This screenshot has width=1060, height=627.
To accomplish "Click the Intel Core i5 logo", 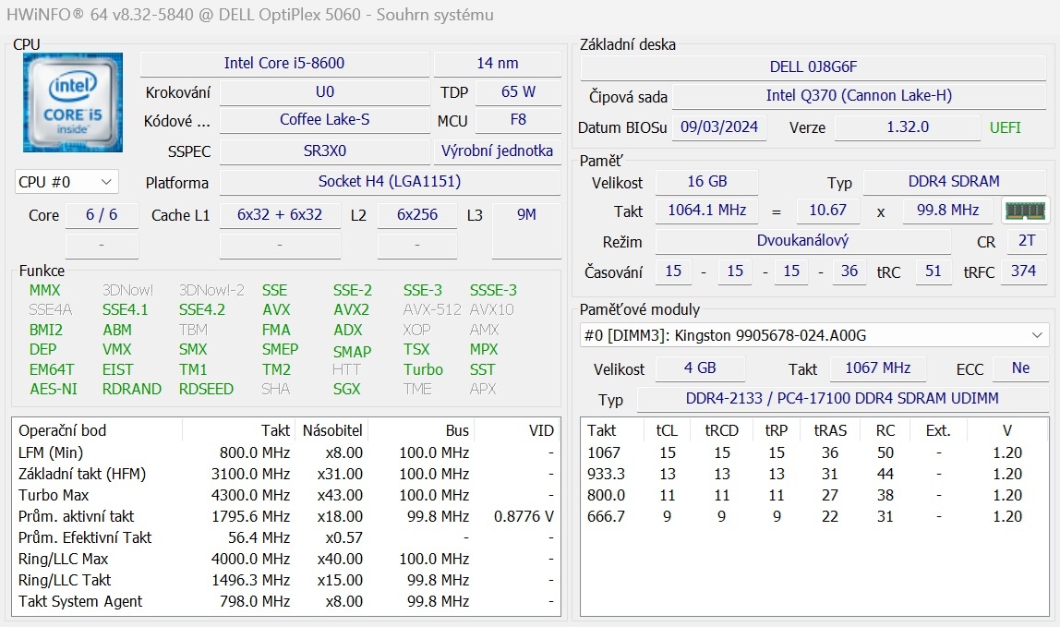I will [x=73, y=102].
